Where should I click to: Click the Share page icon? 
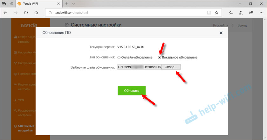coord(251,13)
